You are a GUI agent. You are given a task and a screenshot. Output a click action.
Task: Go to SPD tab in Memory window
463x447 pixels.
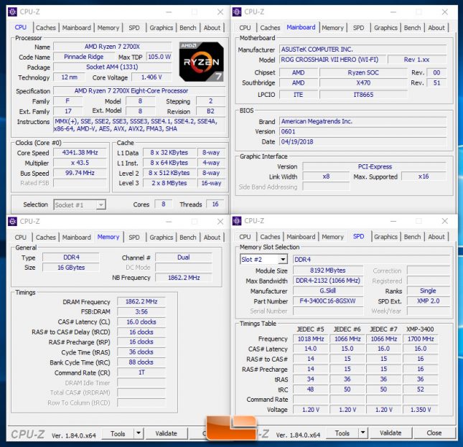(x=134, y=237)
